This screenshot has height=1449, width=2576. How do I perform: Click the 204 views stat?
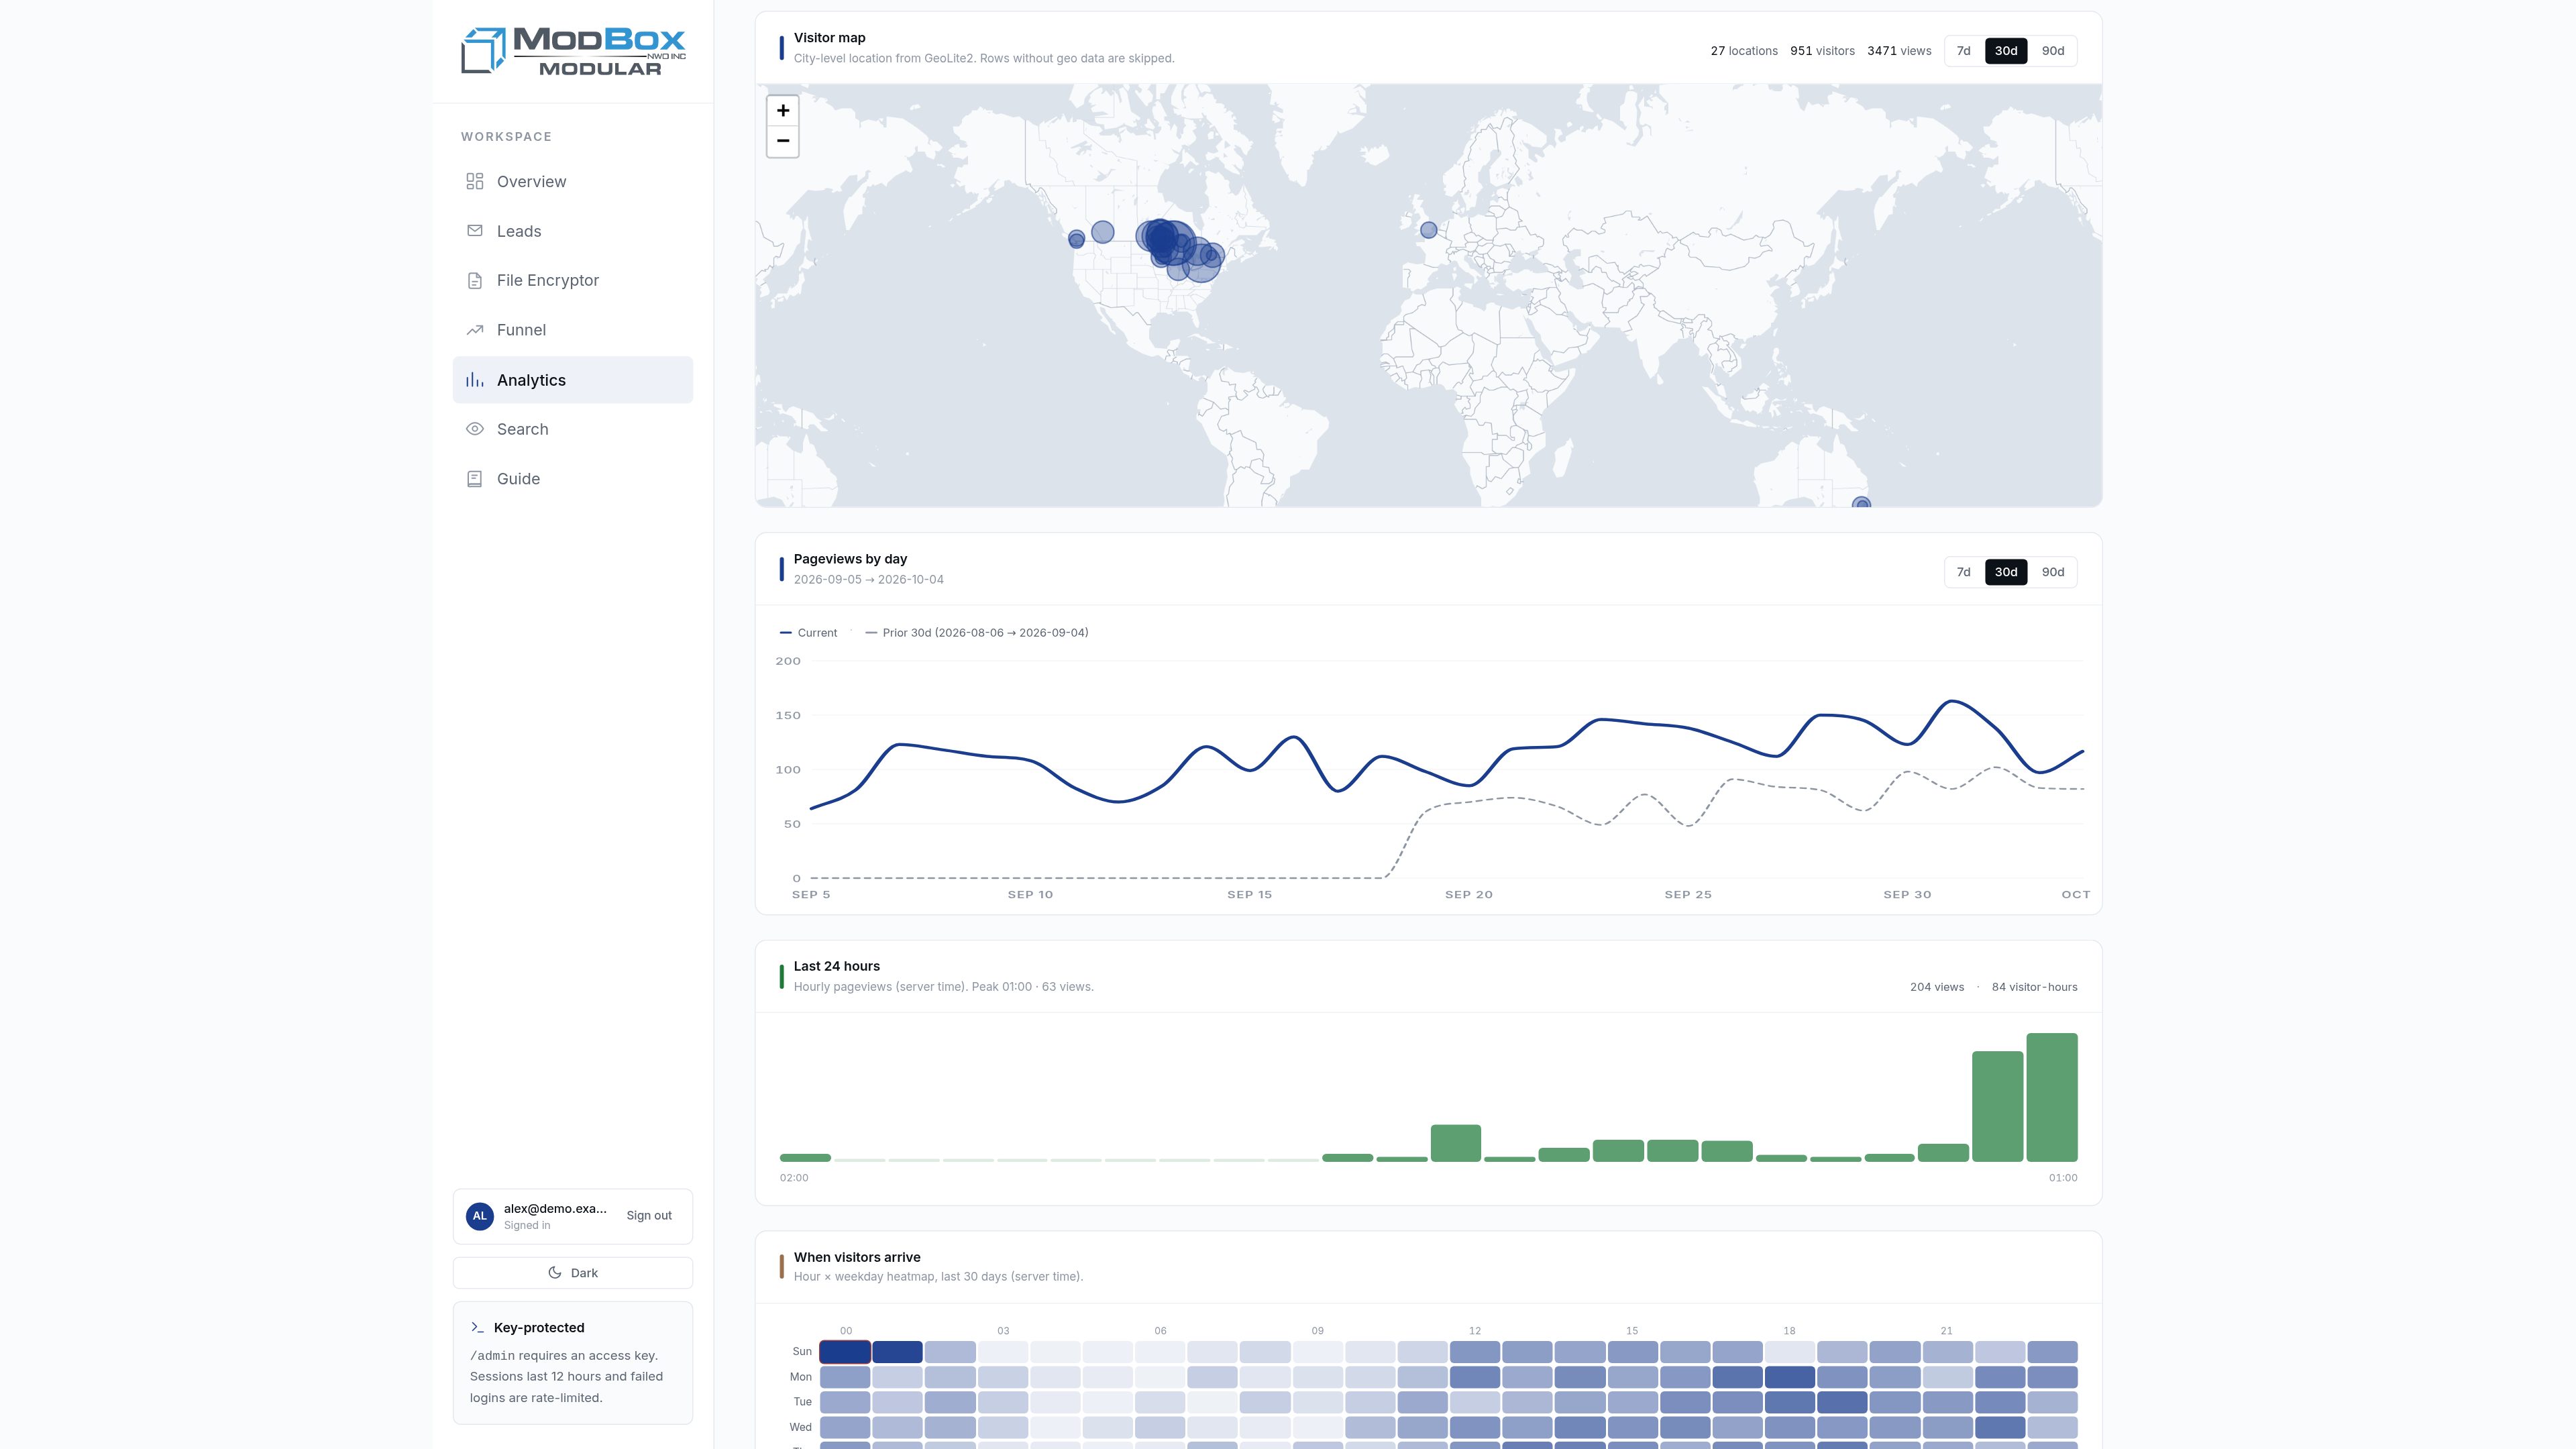[x=1937, y=987]
